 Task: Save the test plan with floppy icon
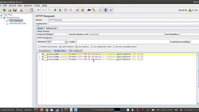15,10
